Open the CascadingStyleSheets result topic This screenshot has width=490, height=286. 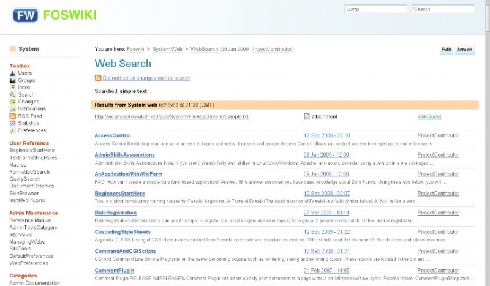123,232
